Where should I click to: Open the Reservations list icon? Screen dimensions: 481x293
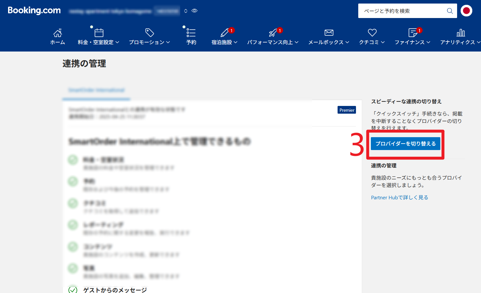191,33
